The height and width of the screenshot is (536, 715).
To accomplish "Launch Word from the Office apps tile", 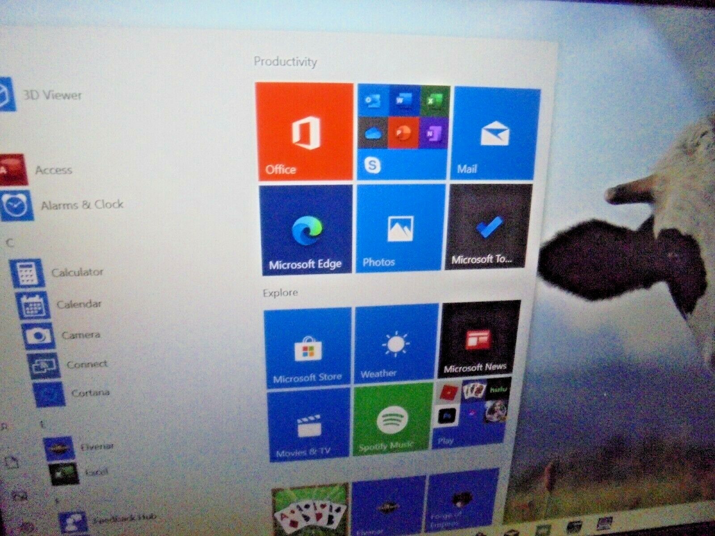I will point(404,101).
